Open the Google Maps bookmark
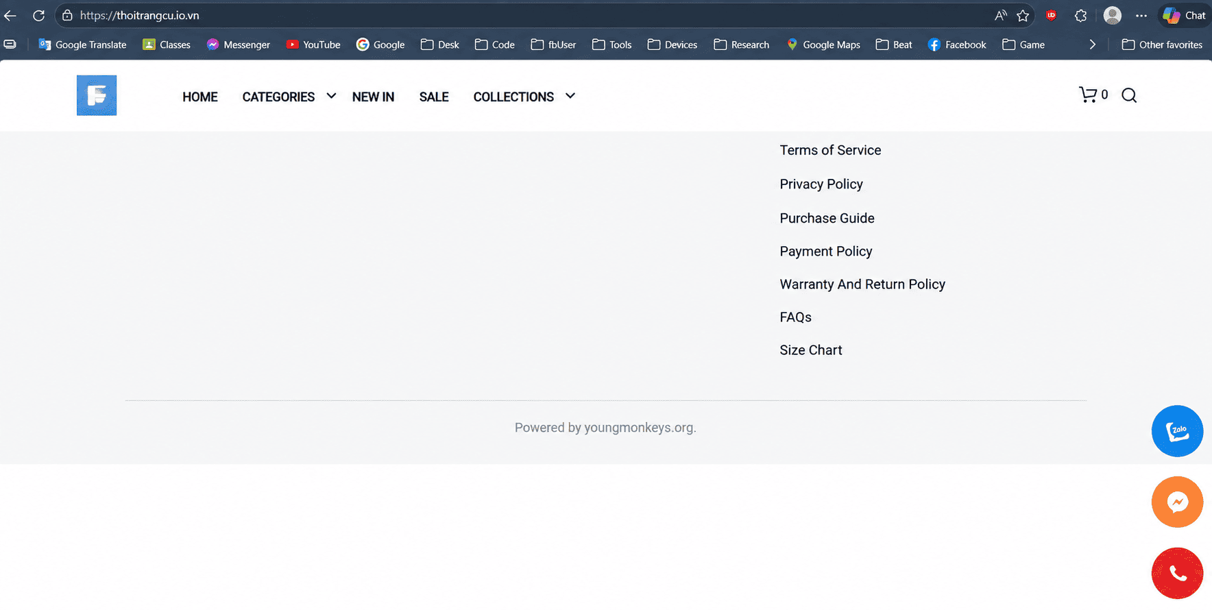This screenshot has width=1212, height=610. (823, 45)
